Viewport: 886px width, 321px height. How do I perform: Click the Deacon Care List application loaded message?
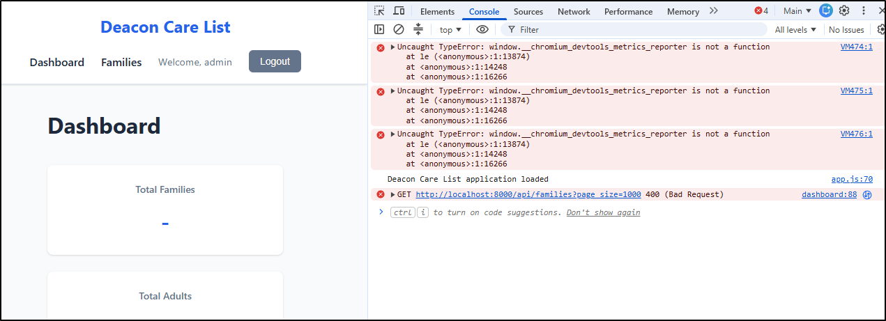click(x=468, y=179)
